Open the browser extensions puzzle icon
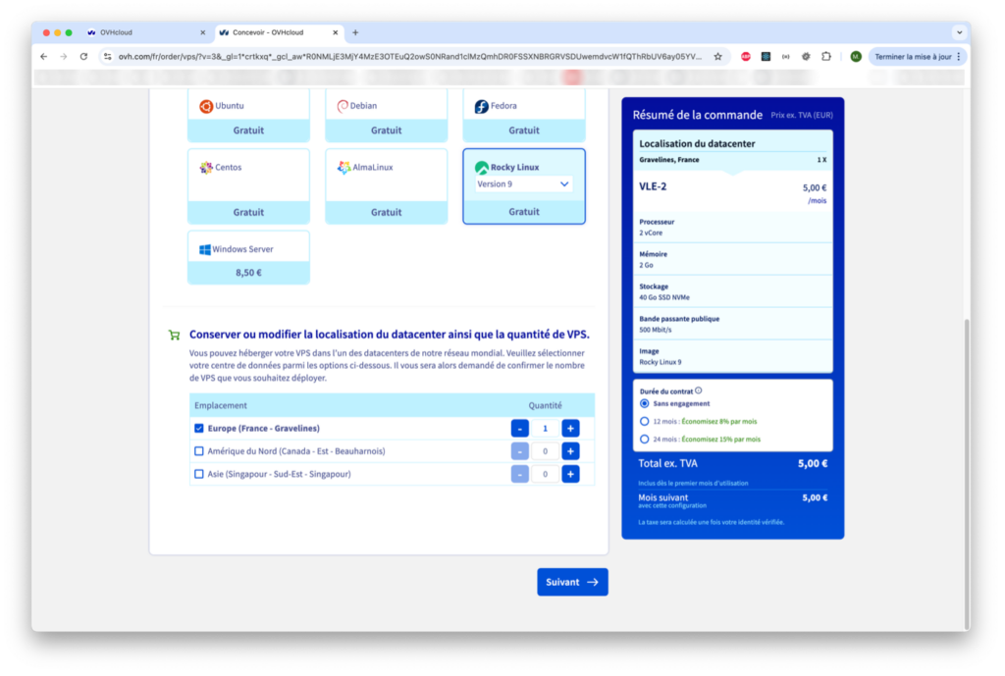1005x676 pixels. 826,56
